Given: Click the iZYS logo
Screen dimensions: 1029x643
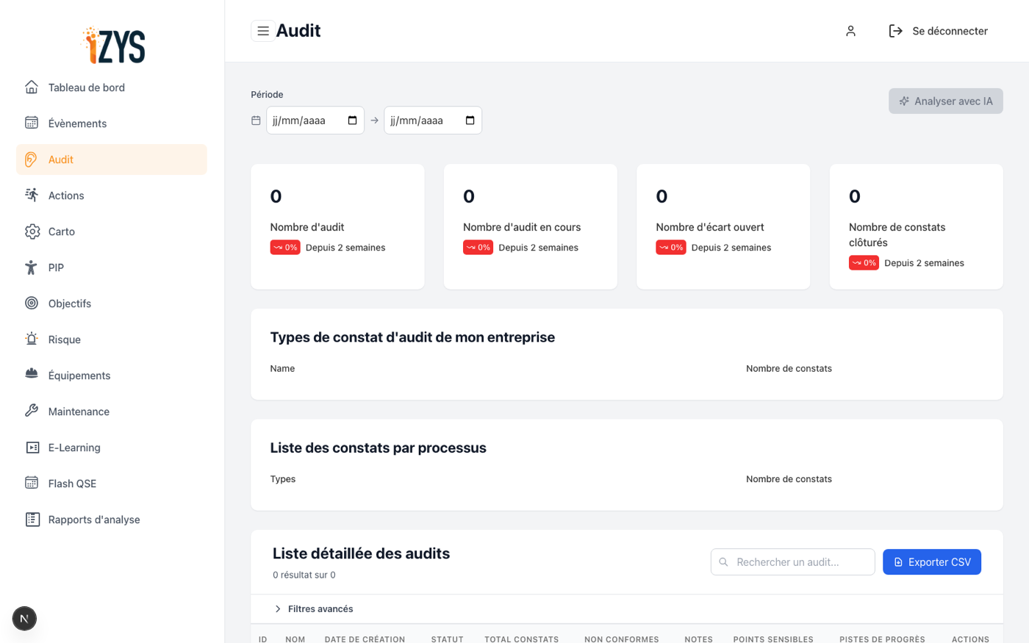Looking at the screenshot, I should click(113, 45).
